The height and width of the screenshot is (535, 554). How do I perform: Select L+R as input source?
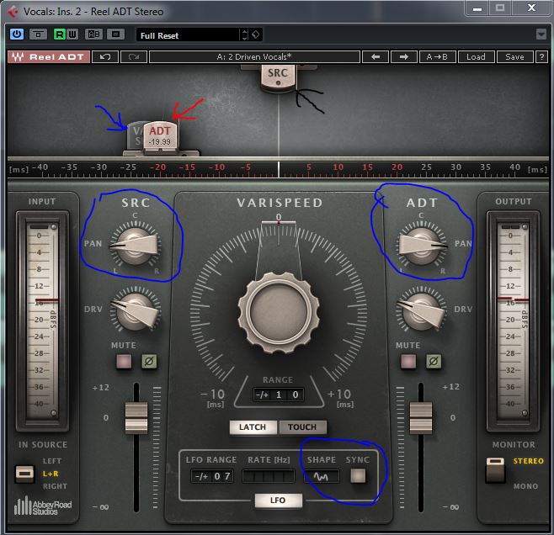51,474
